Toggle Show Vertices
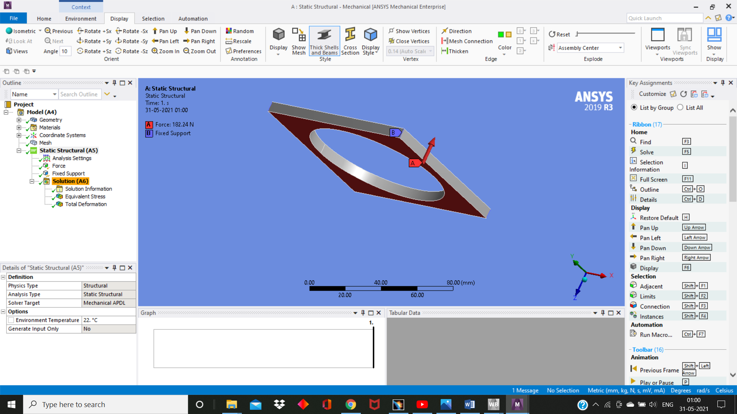Screen dimensions: 737x414 point(409,31)
